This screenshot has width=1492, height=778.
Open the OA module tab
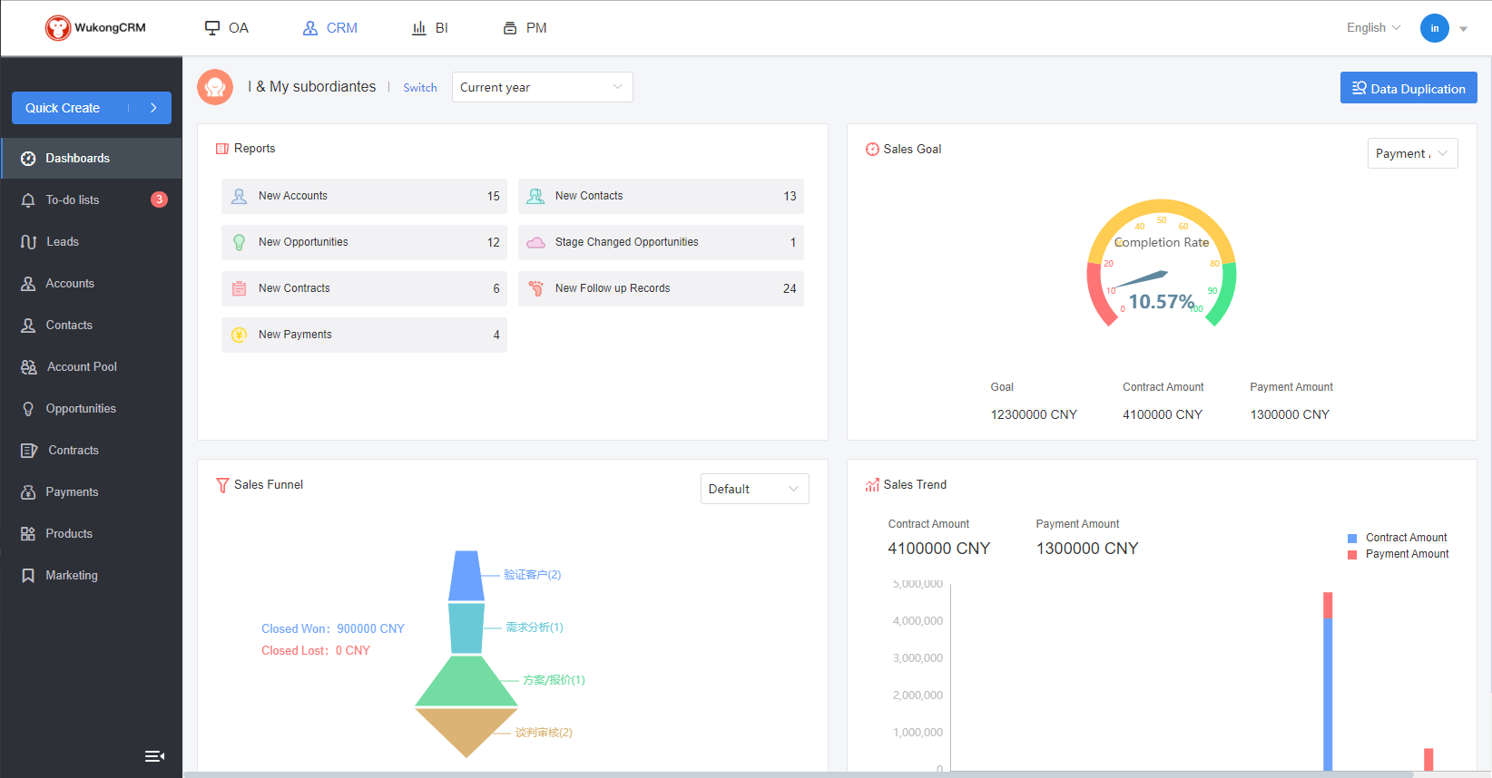coord(227,28)
